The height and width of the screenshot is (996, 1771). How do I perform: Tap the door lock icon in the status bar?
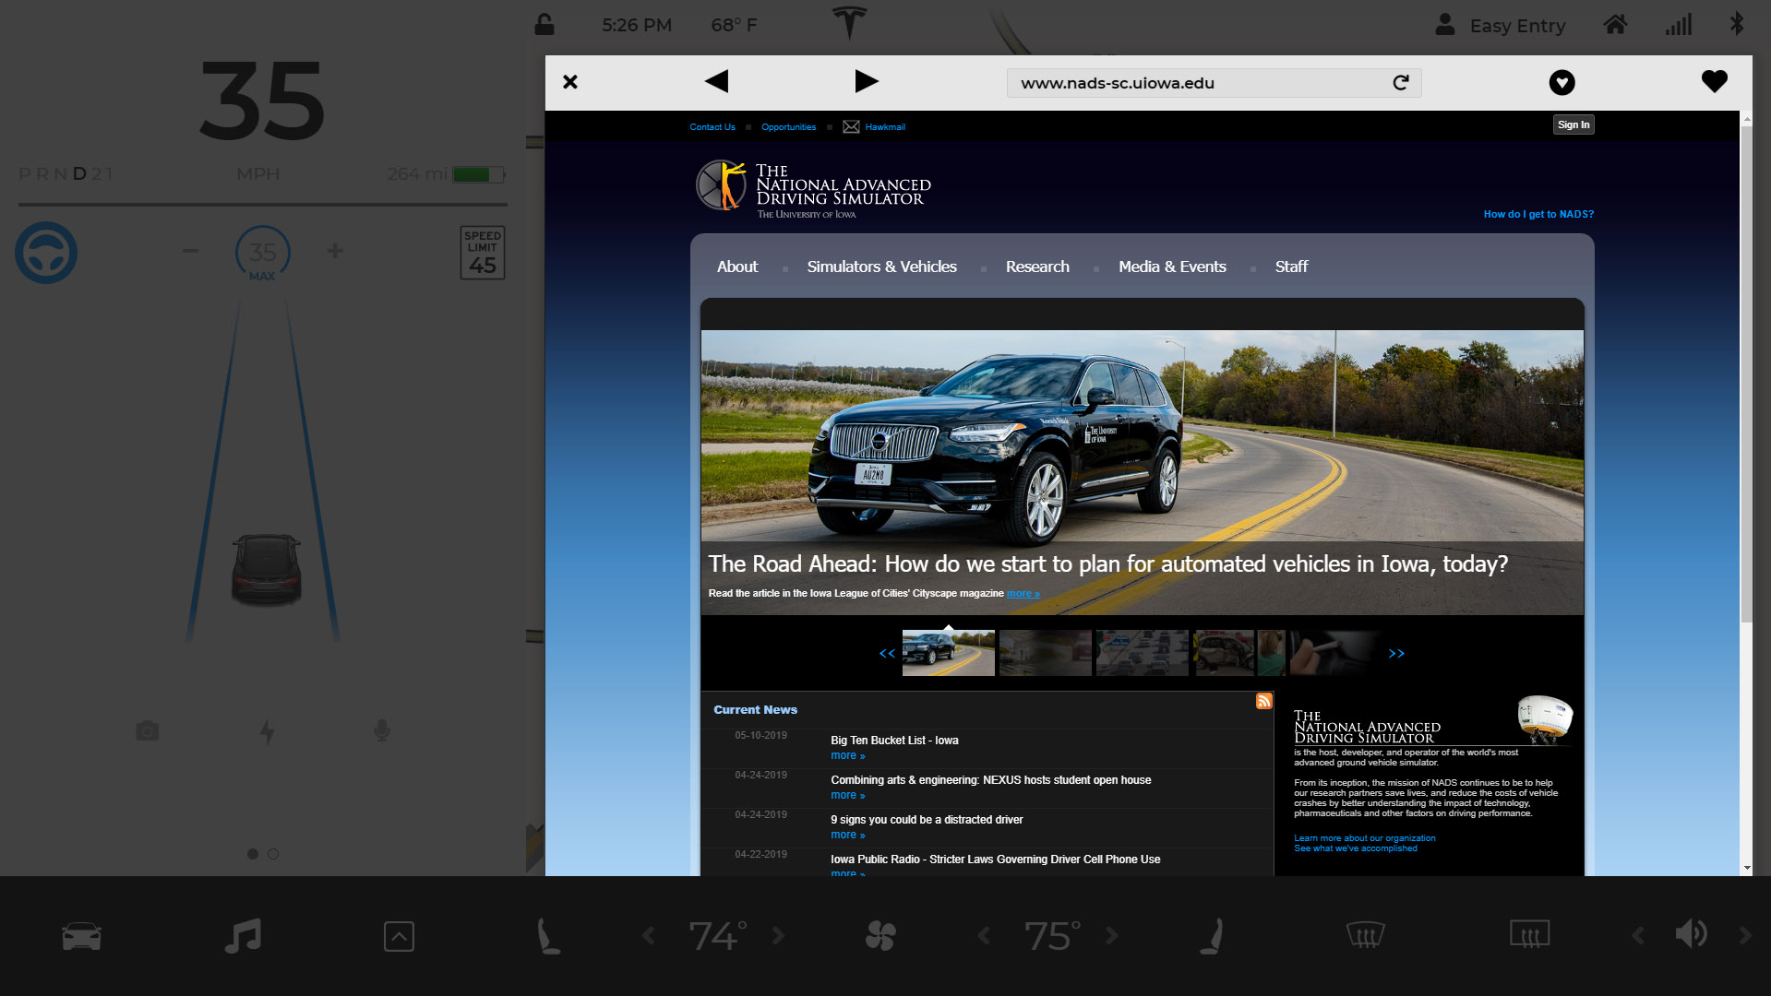(x=544, y=25)
